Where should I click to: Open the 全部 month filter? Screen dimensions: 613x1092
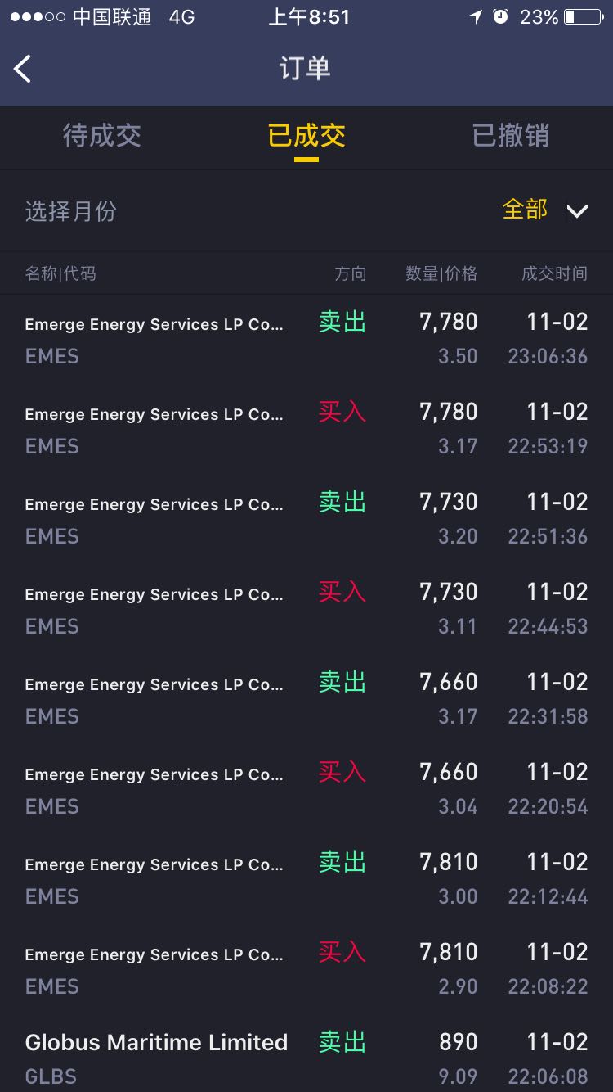pyautogui.click(x=525, y=210)
